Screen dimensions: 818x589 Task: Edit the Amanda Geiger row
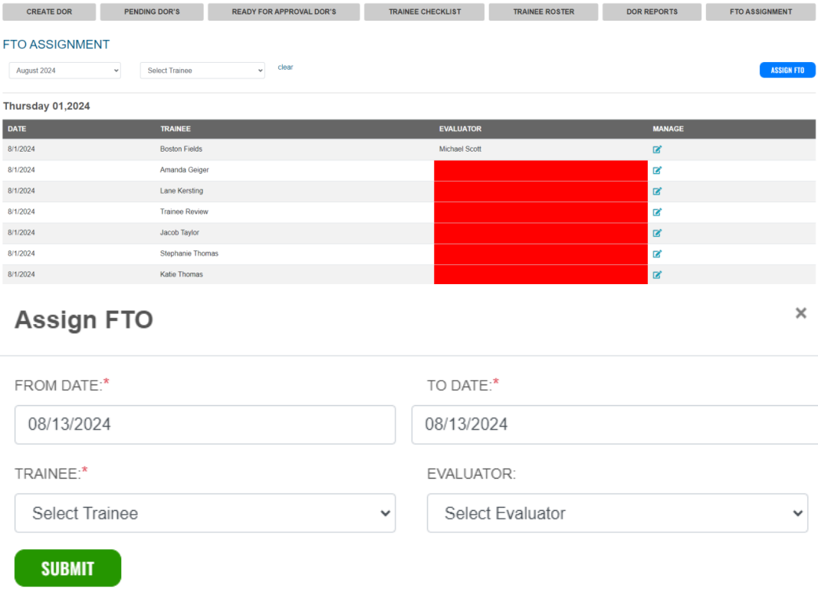click(x=657, y=170)
